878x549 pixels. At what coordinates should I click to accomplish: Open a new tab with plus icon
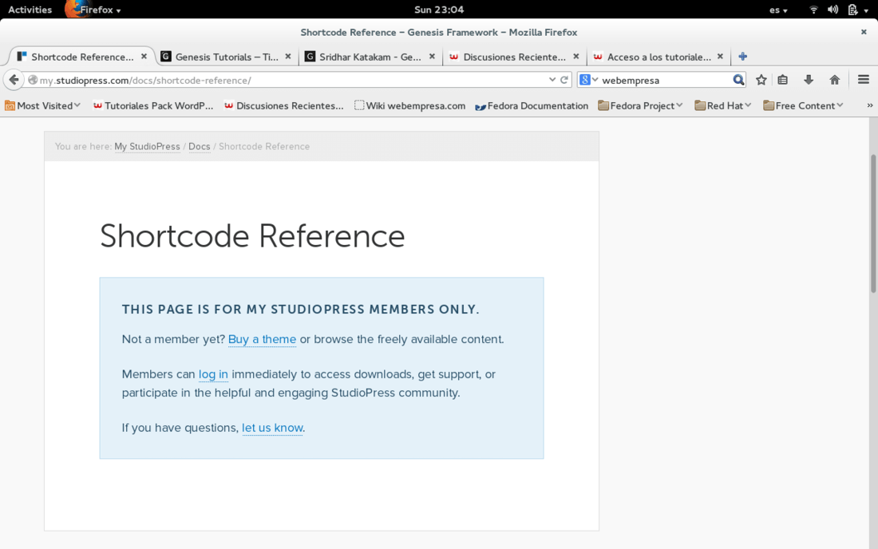pos(743,57)
